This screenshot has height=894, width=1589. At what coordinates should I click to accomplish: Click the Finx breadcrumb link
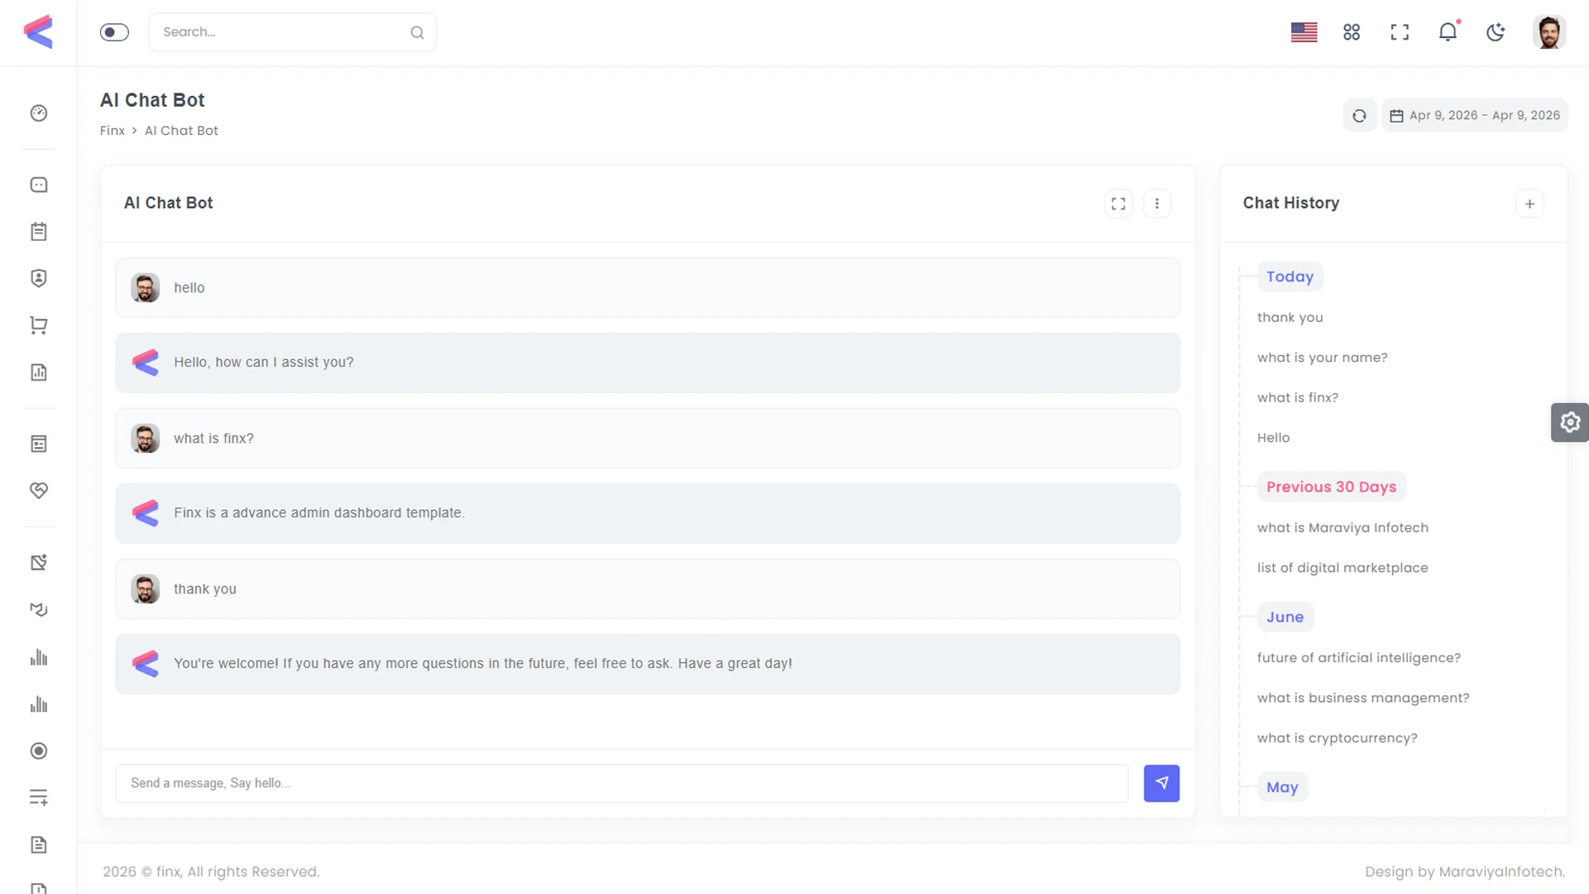(113, 131)
